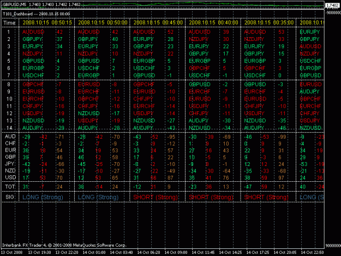Click the EUR currency row label
This screenshot has height=256, width=341.
point(10,150)
